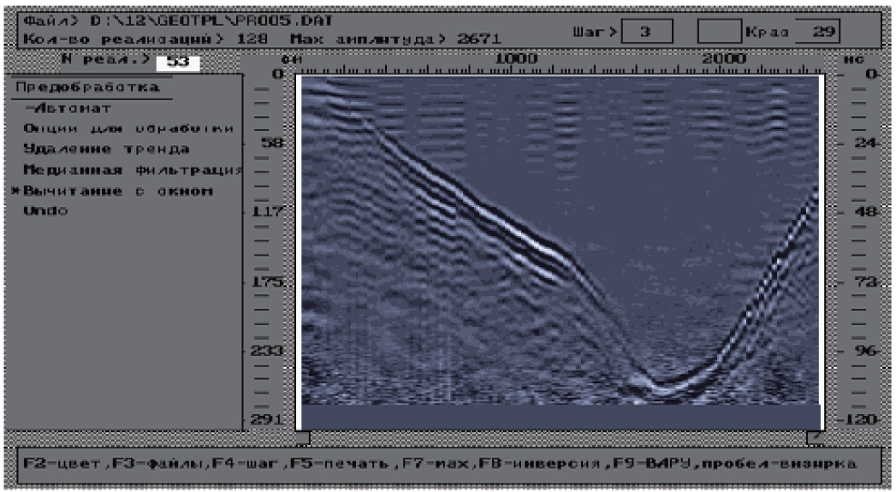Click the Предобработка menu header
This screenshot has width=896, height=492.
click(87, 86)
